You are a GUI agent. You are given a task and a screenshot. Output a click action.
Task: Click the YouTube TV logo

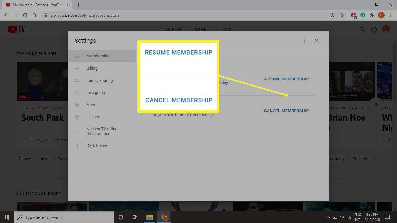pyautogui.click(x=16, y=29)
